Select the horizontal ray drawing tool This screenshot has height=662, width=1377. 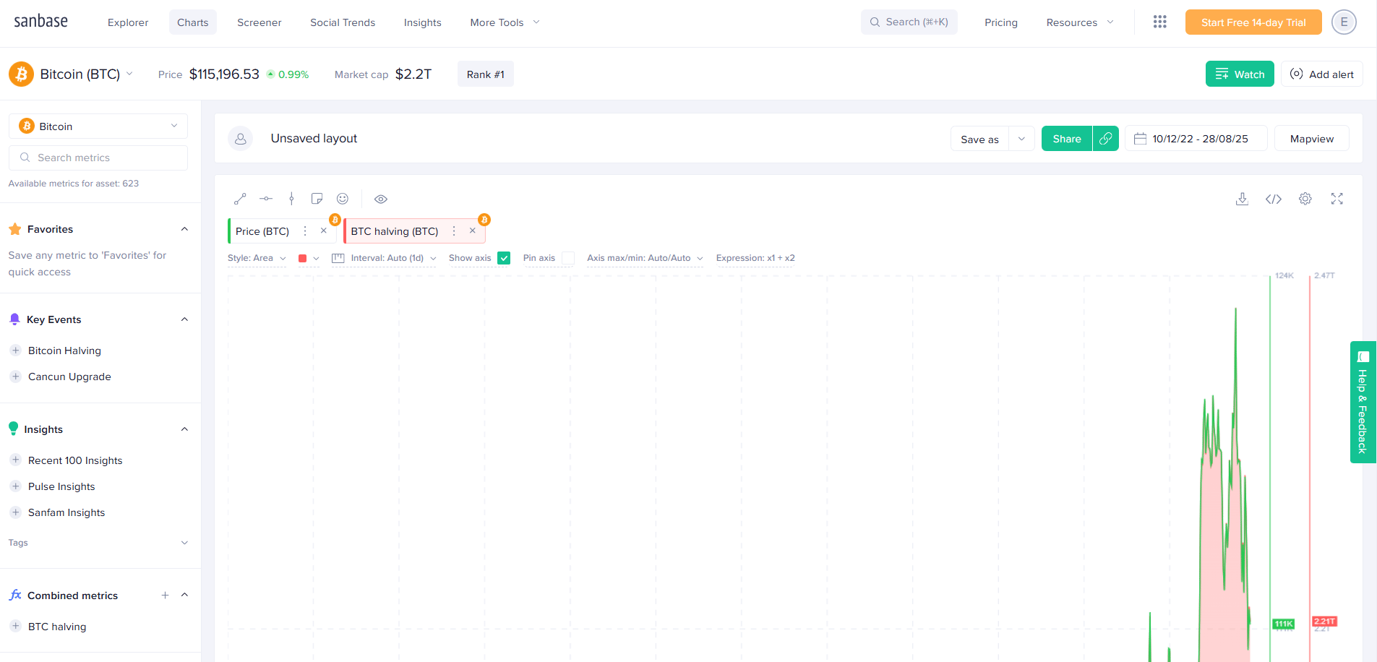266,199
